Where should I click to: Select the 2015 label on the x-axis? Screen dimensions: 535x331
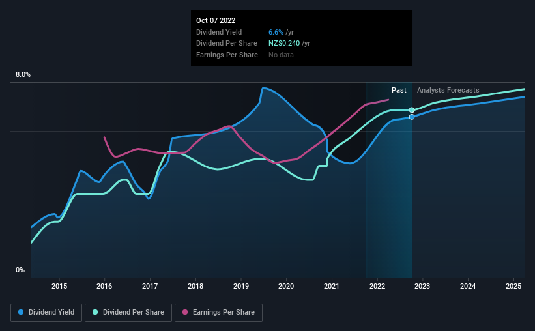pos(59,286)
